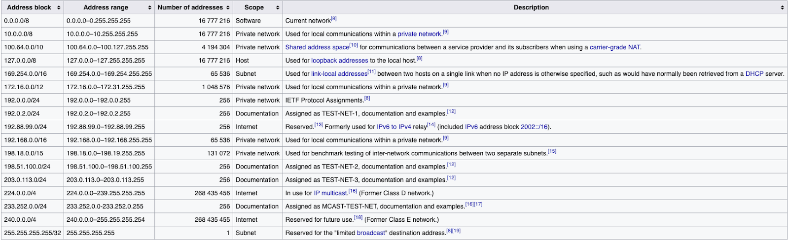Select the 192.168.0.0/16 address block cell
Viewport: 789px width, 241px height.
point(33,140)
